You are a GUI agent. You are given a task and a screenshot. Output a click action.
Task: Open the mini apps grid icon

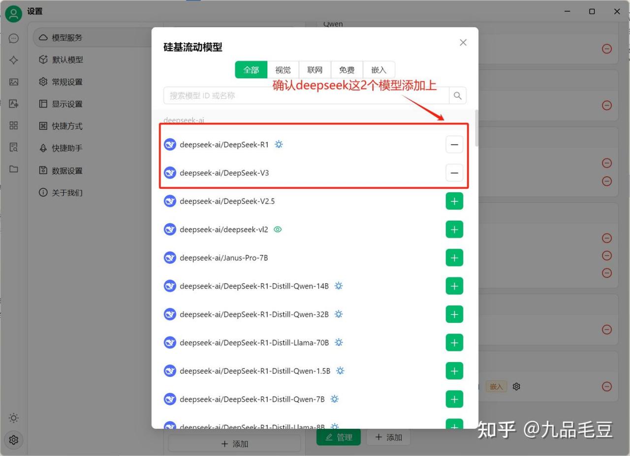pyautogui.click(x=14, y=125)
